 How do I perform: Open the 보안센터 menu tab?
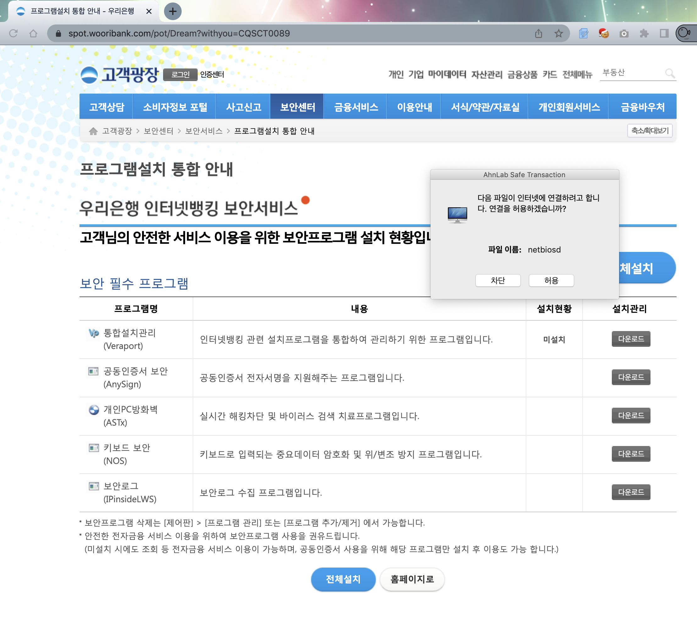pyautogui.click(x=297, y=107)
